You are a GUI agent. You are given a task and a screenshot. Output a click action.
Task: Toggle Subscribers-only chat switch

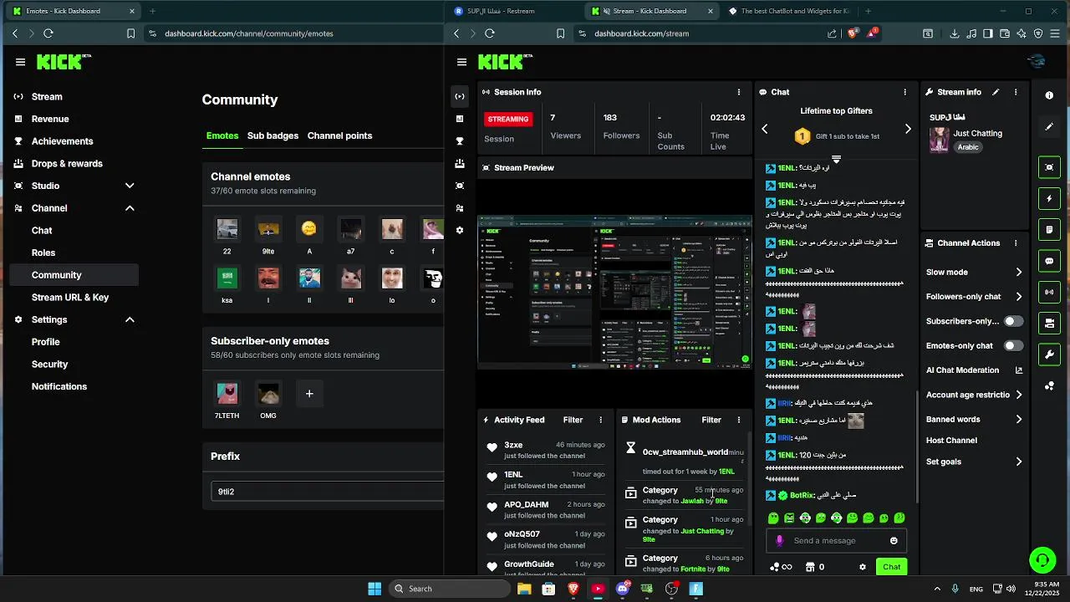click(x=1013, y=321)
